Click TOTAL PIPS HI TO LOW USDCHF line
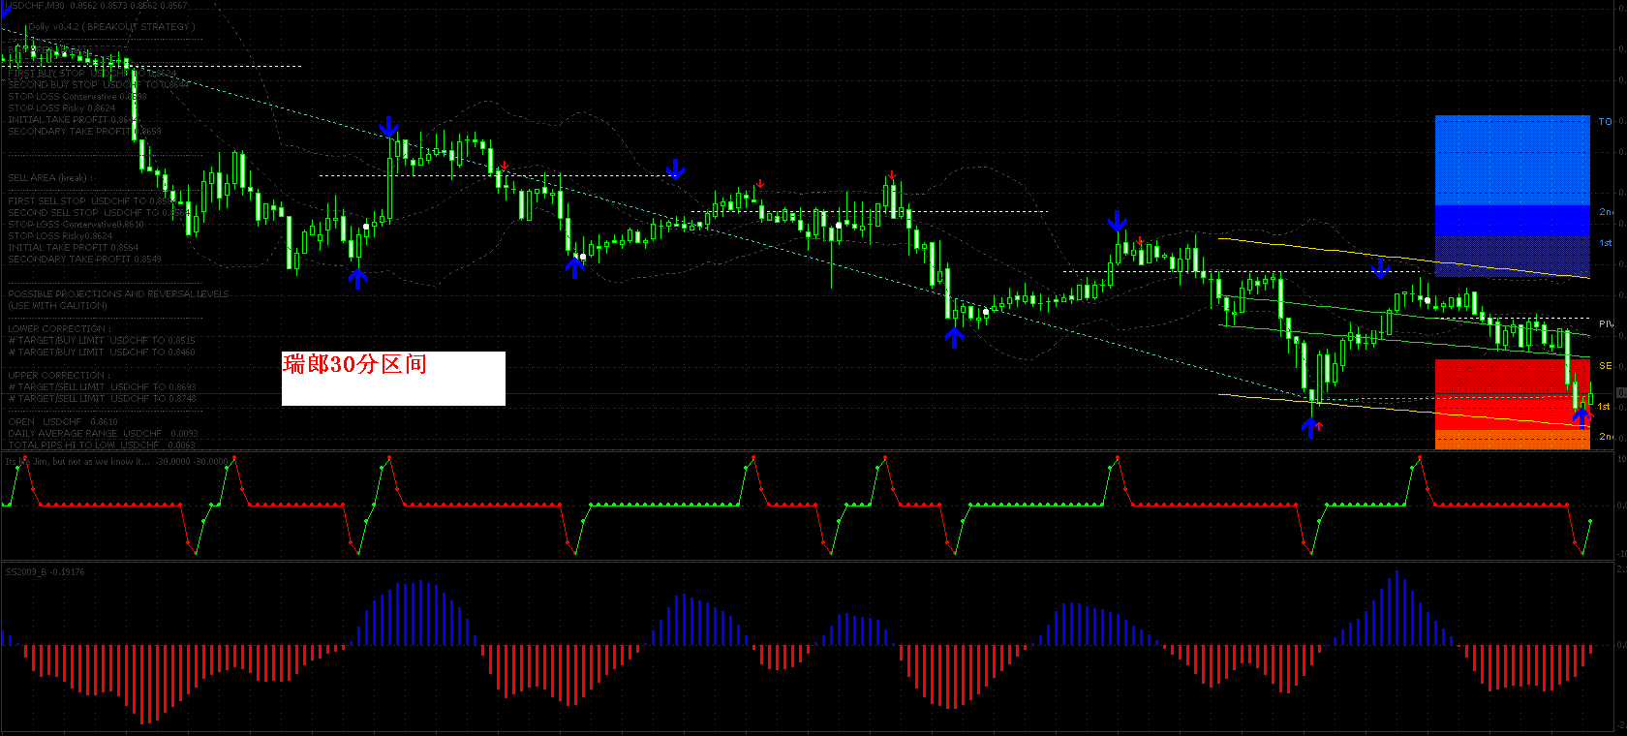 pyautogui.click(x=102, y=445)
